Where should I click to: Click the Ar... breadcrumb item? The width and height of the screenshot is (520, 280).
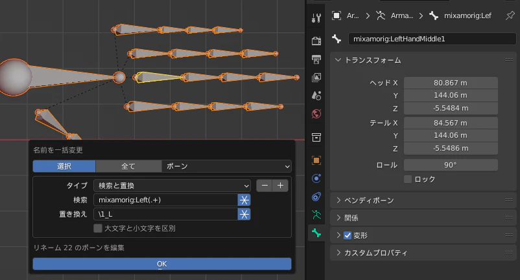[x=353, y=16]
